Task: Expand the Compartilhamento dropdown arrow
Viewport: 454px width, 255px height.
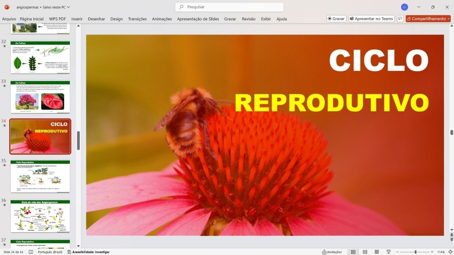Action: [449, 19]
